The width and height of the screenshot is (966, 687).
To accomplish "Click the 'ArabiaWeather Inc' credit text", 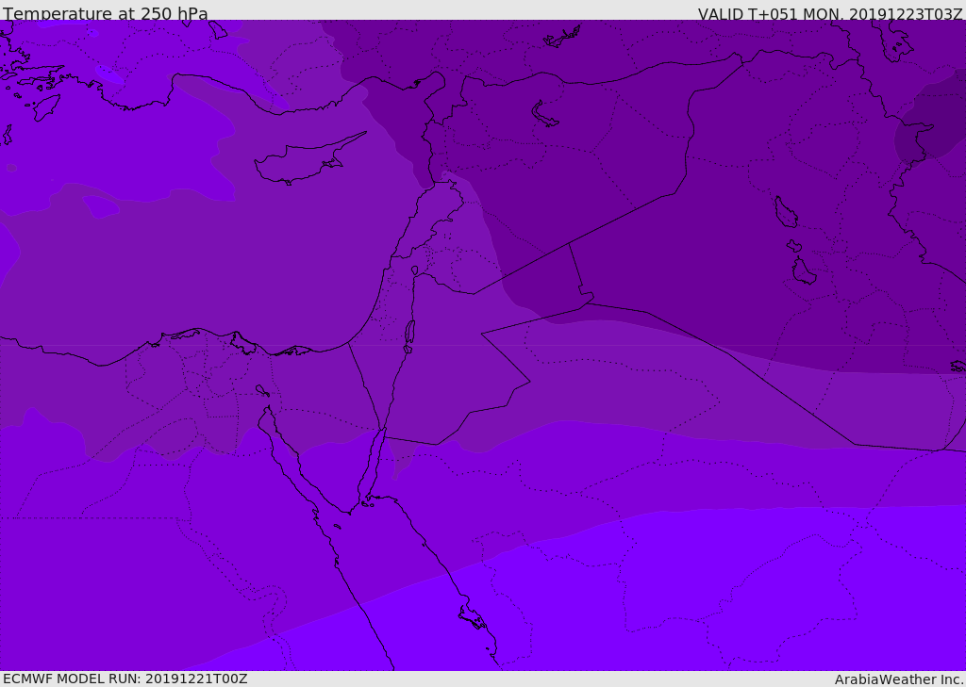I will coord(898,679).
